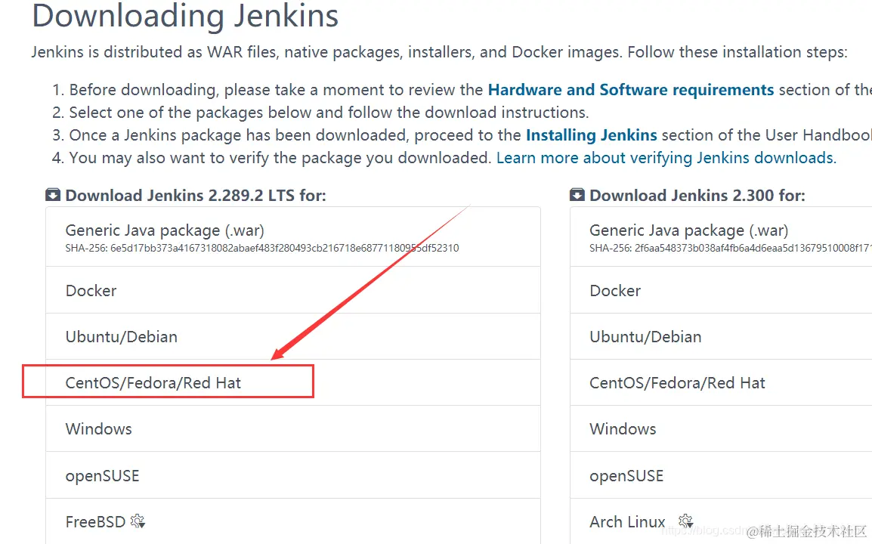
Task: Click the gear icon next to Arch Linux
Action: coord(685,521)
